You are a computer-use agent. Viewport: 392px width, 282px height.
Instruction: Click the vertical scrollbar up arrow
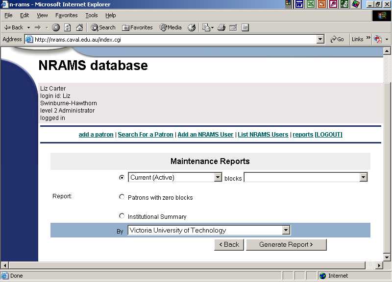coord(387,51)
